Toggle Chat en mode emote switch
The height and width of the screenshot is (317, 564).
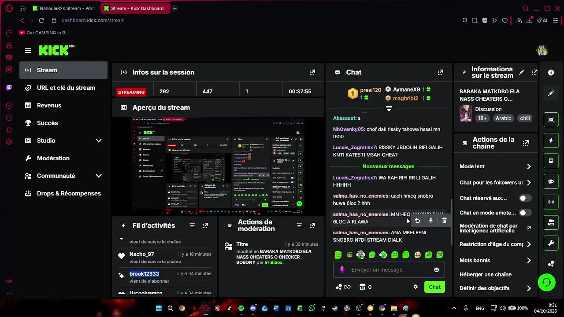click(x=525, y=213)
